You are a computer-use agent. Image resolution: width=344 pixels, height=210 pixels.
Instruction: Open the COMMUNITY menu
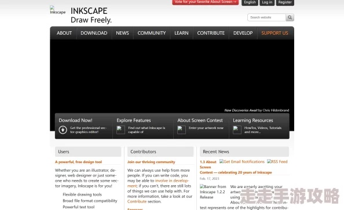(152, 33)
